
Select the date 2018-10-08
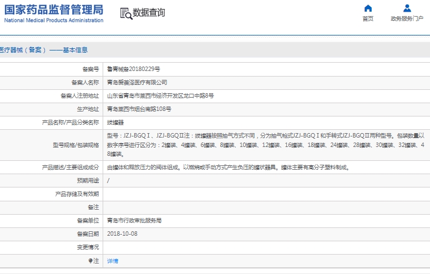click(122, 234)
